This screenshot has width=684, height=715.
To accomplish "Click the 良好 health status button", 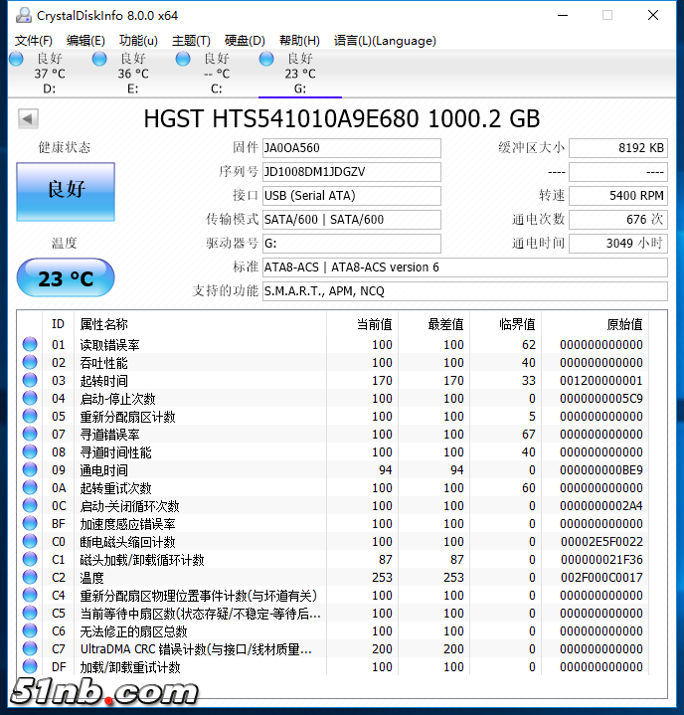I will [66, 191].
